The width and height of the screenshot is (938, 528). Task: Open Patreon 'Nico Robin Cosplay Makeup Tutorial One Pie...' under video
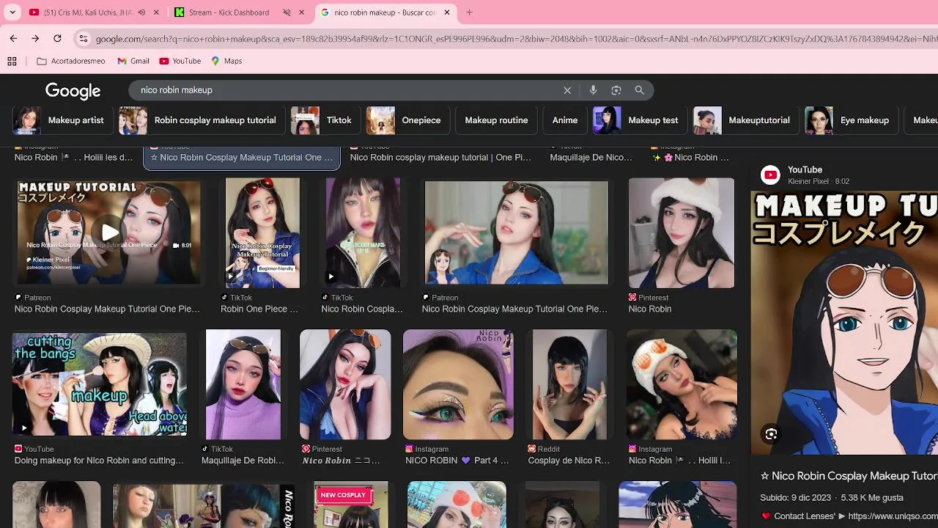point(107,309)
